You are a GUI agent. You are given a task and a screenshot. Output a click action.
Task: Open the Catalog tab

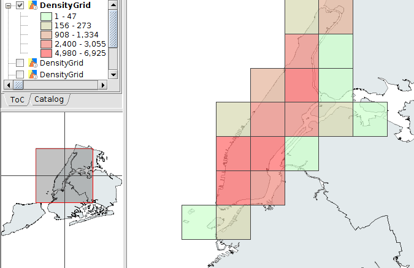[49, 99]
